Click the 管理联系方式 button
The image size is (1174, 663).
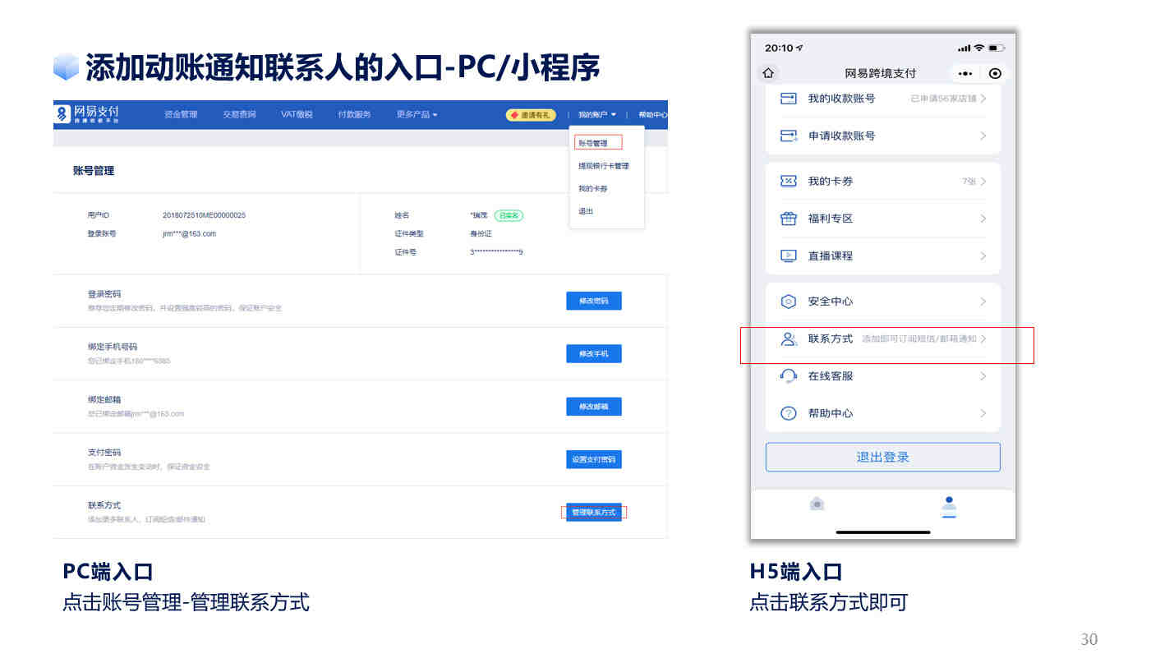click(x=593, y=512)
